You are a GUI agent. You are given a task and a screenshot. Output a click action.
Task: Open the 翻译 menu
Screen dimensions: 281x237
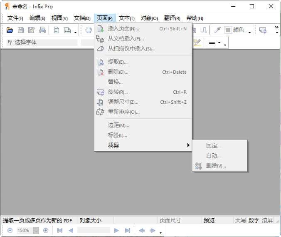point(172,18)
